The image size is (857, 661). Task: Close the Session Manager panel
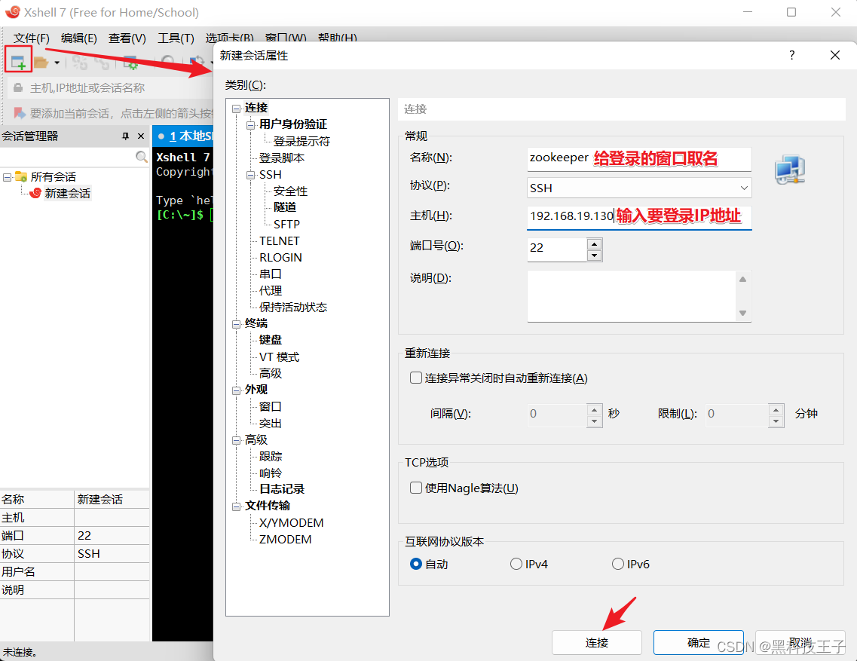[x=141, y=136]
